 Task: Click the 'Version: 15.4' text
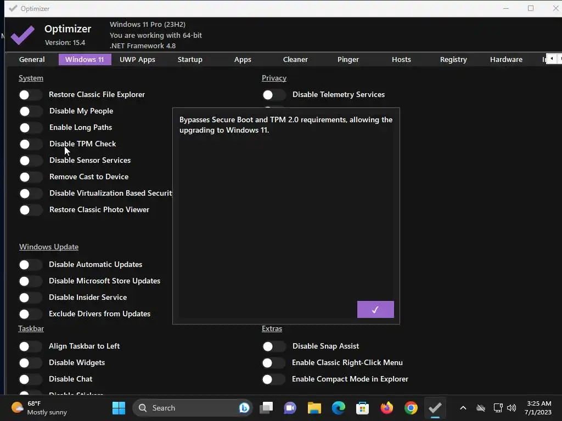point(65,43)
